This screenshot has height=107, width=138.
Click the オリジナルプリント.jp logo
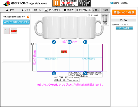(x=25, y=3)
